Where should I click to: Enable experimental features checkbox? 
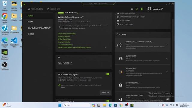[x=59, y=27]
